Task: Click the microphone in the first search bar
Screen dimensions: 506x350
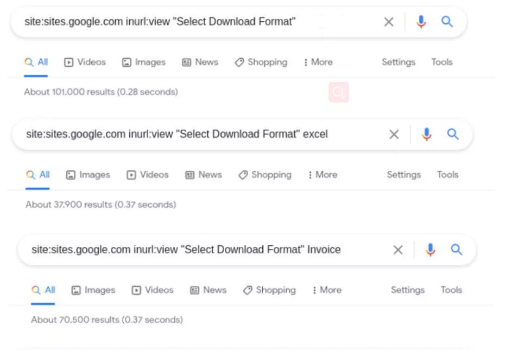Action: [x=421, y=22]
